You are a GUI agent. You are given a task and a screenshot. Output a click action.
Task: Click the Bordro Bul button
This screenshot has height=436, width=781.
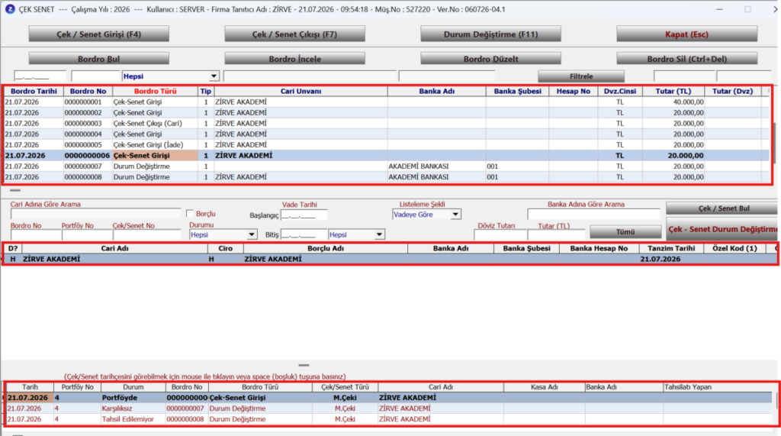(x=98, y=58)
